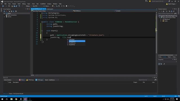180x101 pixels.
Task: Open the Build menu
Action: coord(19,4)
